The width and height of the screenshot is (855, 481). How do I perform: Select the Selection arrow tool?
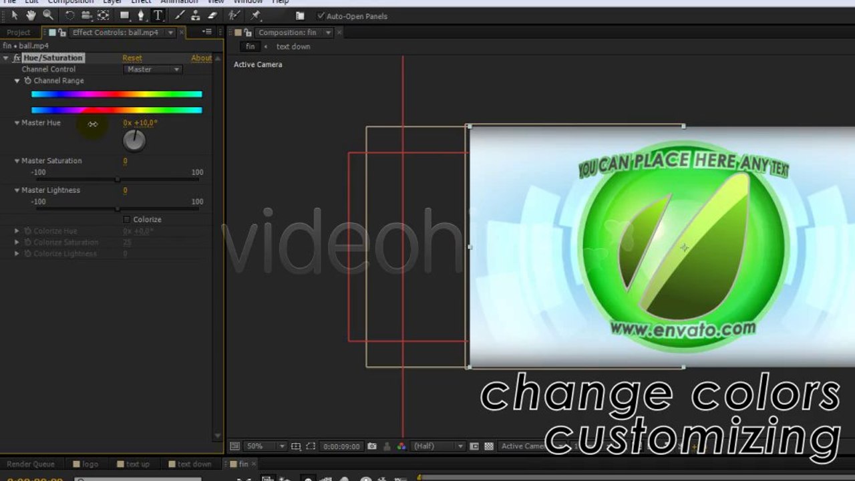[15, 15]
